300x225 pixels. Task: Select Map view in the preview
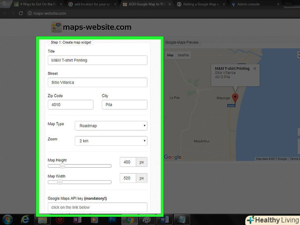tap(170, 55)
